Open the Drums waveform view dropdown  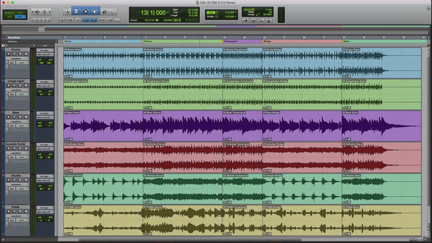tap(17, 58)
